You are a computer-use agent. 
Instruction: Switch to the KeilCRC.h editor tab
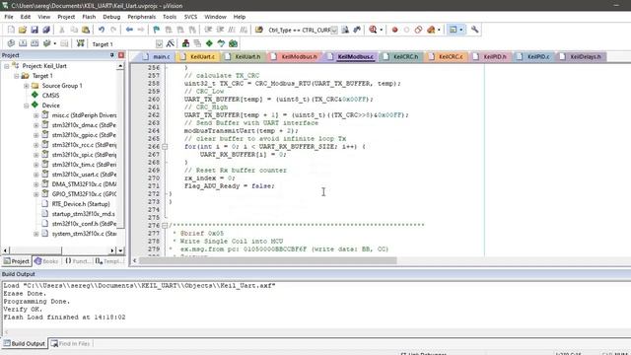[x=401, y=57]
